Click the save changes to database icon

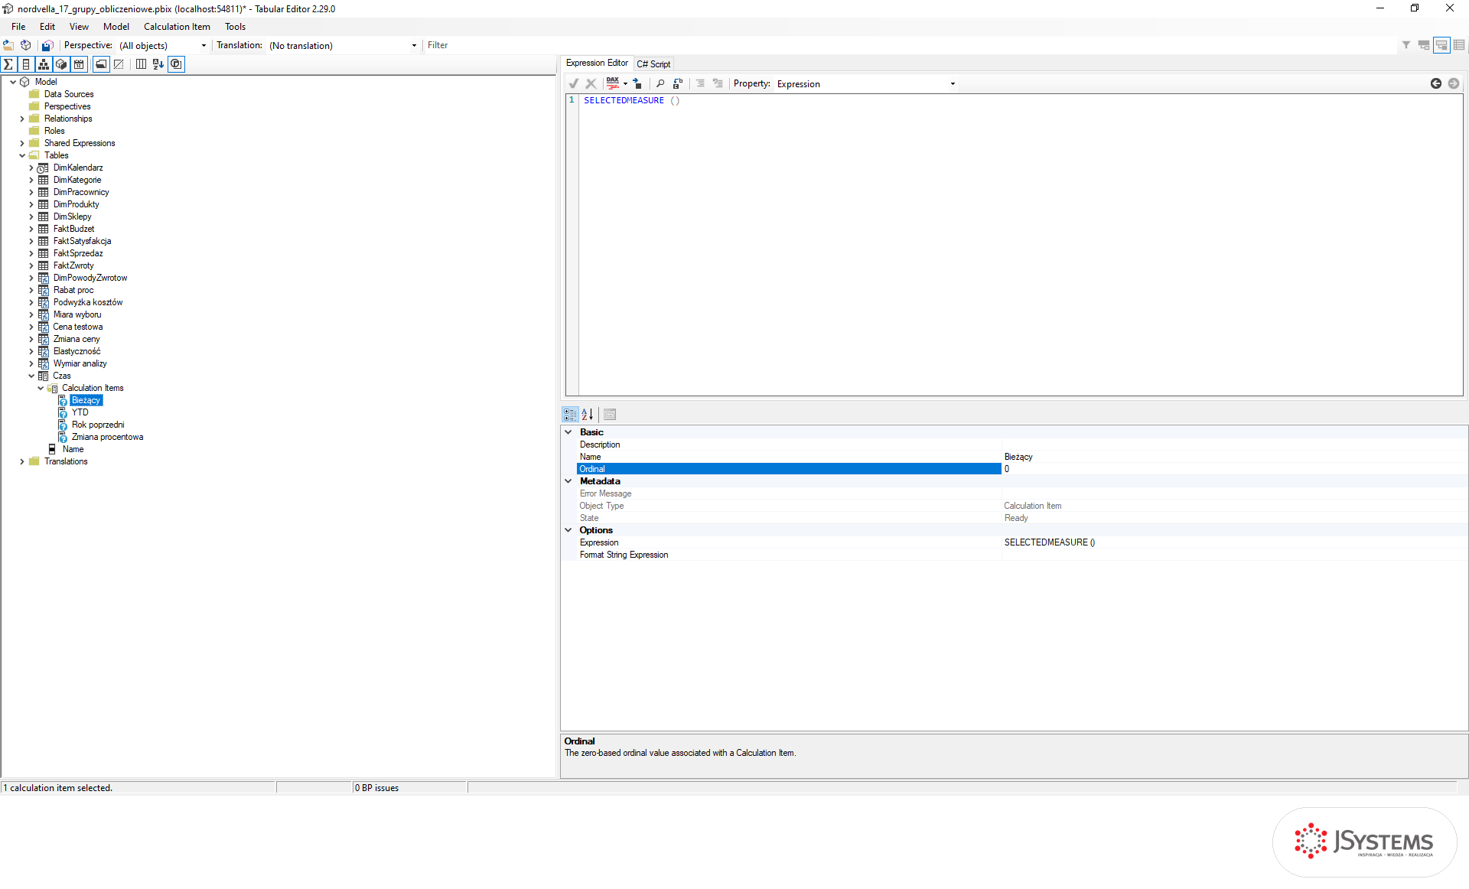pyautogui.click(x=47, y=45)
